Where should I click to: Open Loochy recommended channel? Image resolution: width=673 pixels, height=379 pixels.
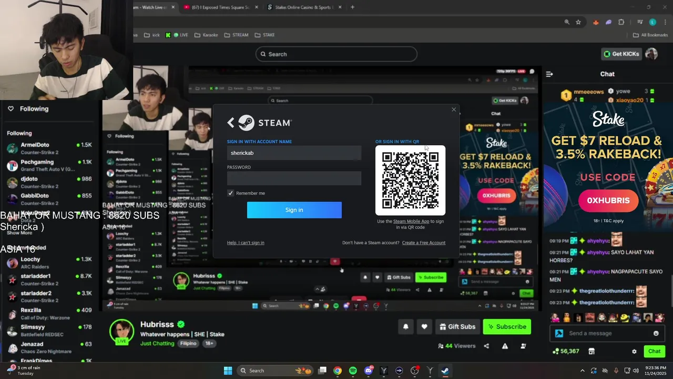(49, 263)
